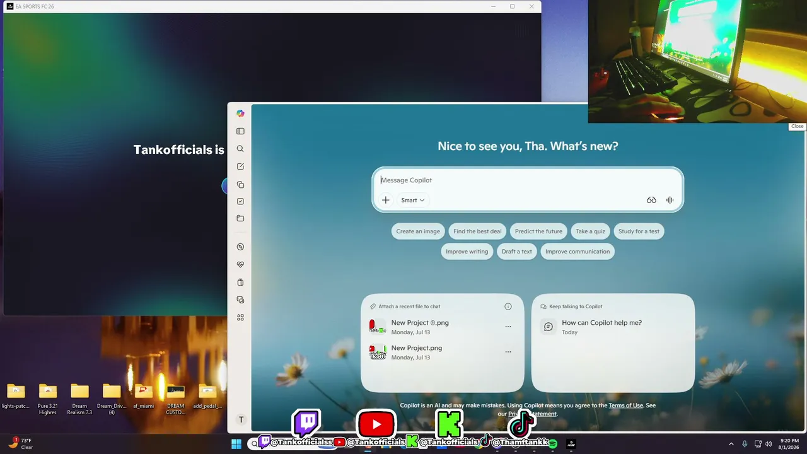Viewport: 807px width, 454px height.
Task: Start voice input with the waveform icon
Action: (x=670, y=200)
